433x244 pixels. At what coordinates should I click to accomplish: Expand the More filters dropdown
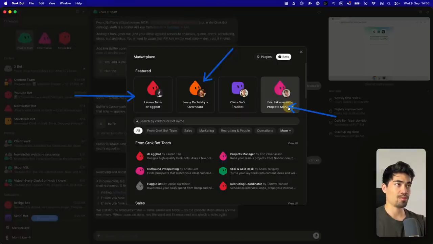pos(286,130)
